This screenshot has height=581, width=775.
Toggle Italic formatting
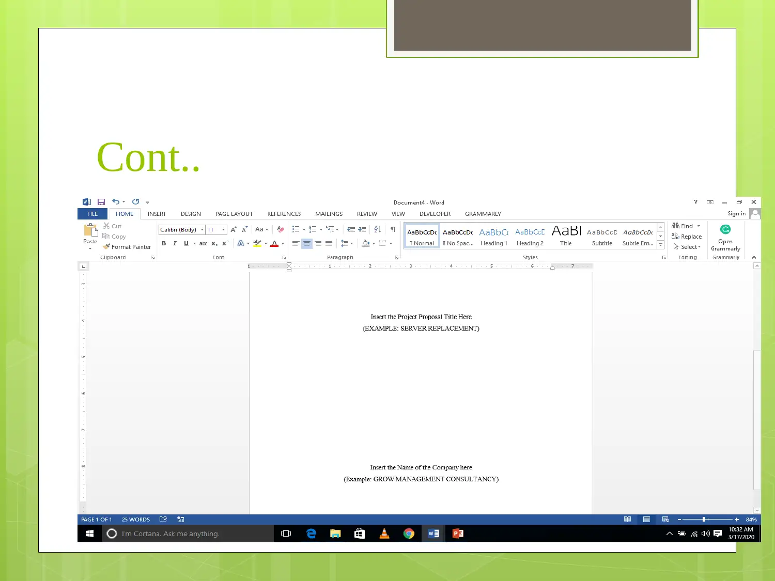coord(175,243)
